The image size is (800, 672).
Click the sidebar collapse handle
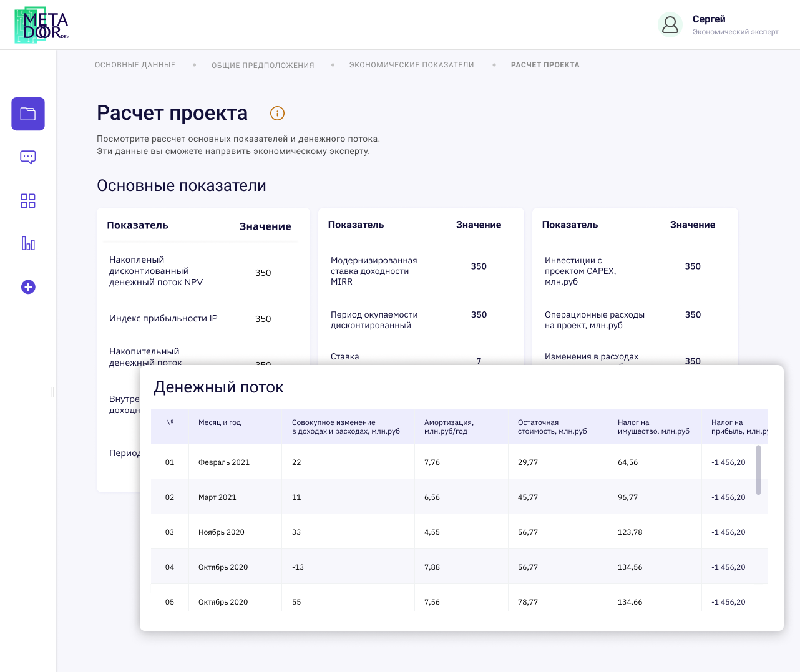[x=52, y=392]
